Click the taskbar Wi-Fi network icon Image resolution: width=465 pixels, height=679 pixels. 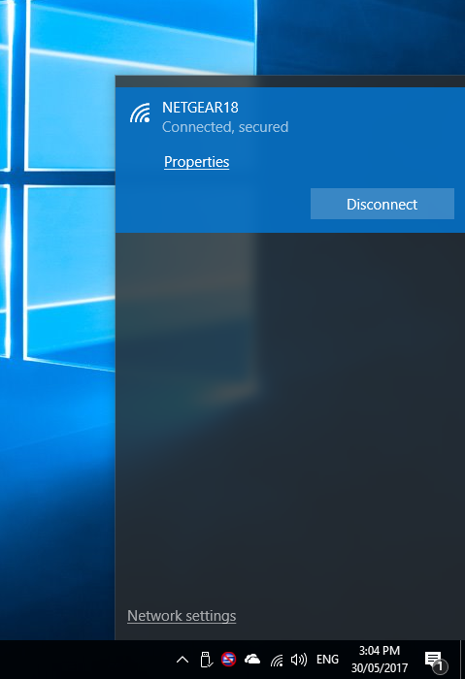277,660
